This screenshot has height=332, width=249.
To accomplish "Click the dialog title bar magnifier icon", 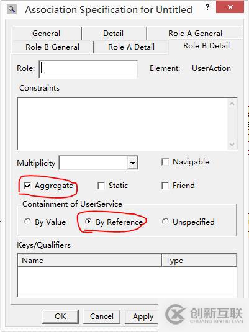I will 12,9.
